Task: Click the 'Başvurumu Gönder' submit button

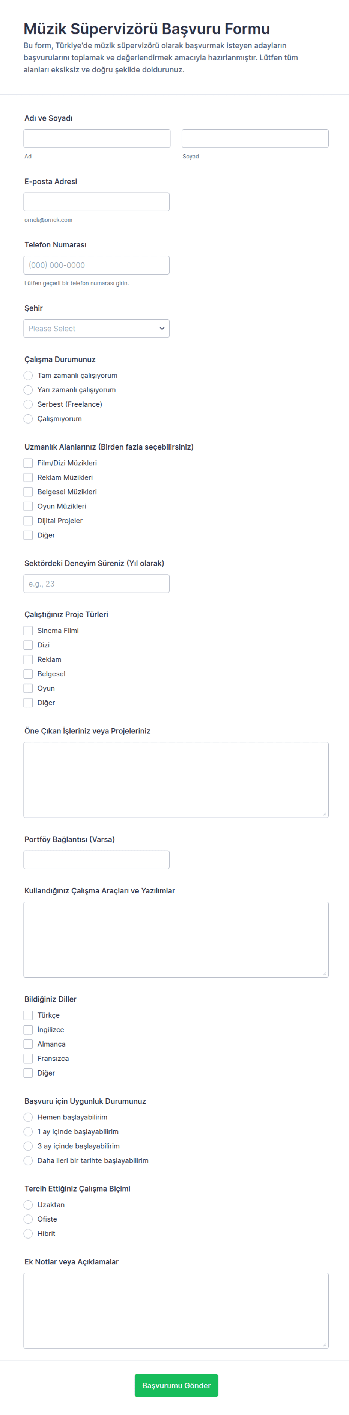Action: point(176,1385)
